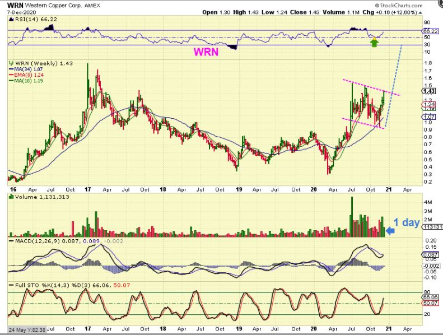443x335 pixels.
Task: Select the 7-Dec-2020 chart date
Action: point(22,12)
